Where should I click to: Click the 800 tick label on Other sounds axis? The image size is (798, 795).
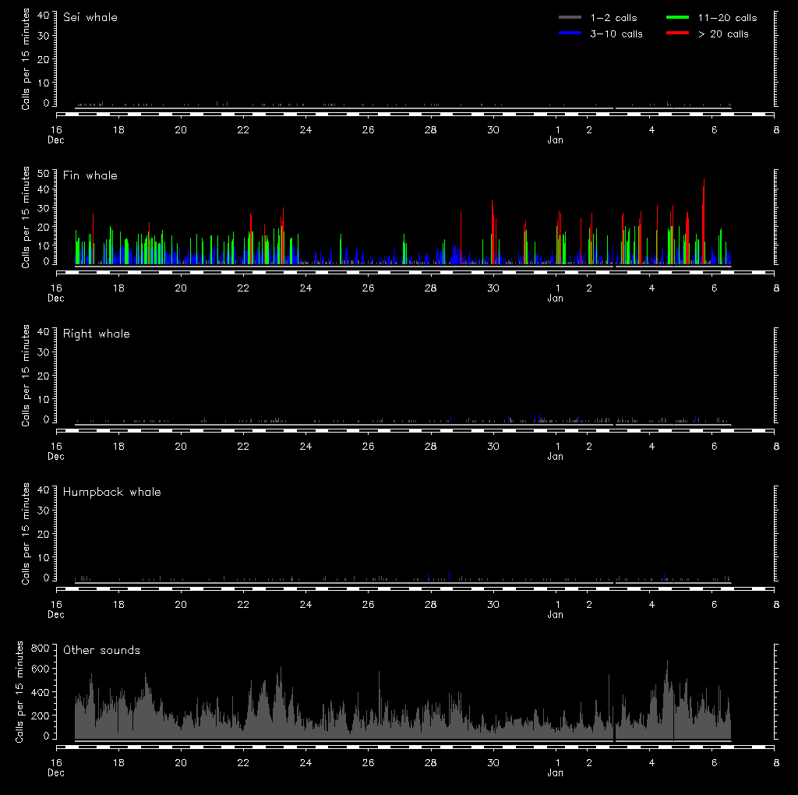(40, 648)
